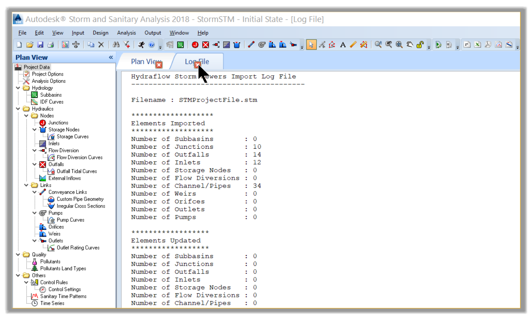Collapse the Conveyance Links tree branch
This screenshot has height=320, width=532.
(35, 192)
